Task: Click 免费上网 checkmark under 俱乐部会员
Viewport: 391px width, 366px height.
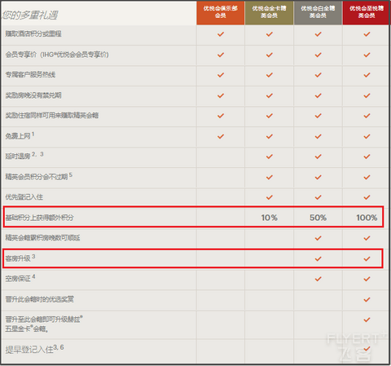Action: tap(221, 136)
